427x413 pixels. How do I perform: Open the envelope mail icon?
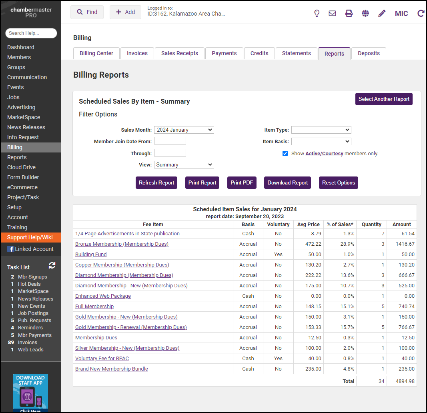(x=332, y=13)
